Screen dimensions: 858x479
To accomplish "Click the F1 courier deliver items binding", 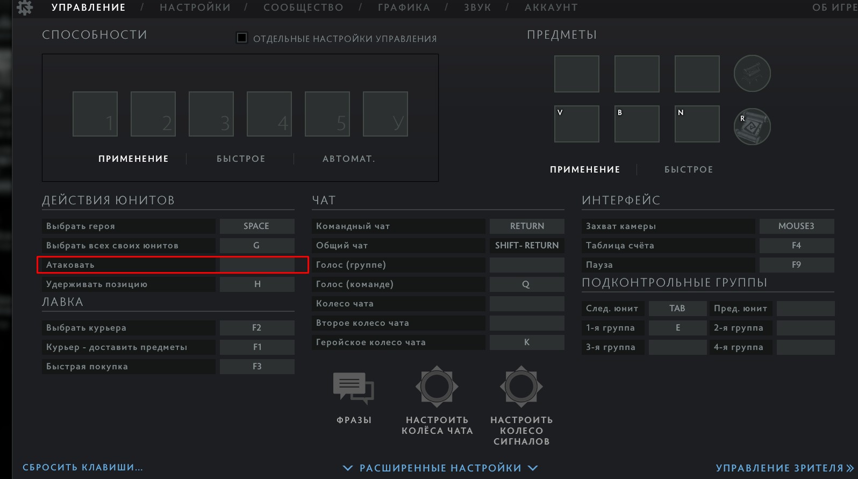I will [257, 347].
